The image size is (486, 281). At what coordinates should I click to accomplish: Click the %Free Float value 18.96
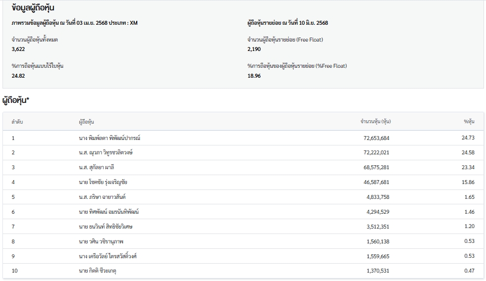pyautogui.click(x=254, y=76)
